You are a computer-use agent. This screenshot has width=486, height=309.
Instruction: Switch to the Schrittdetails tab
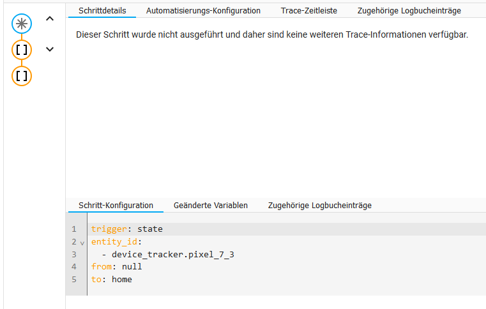coord(102,11)
